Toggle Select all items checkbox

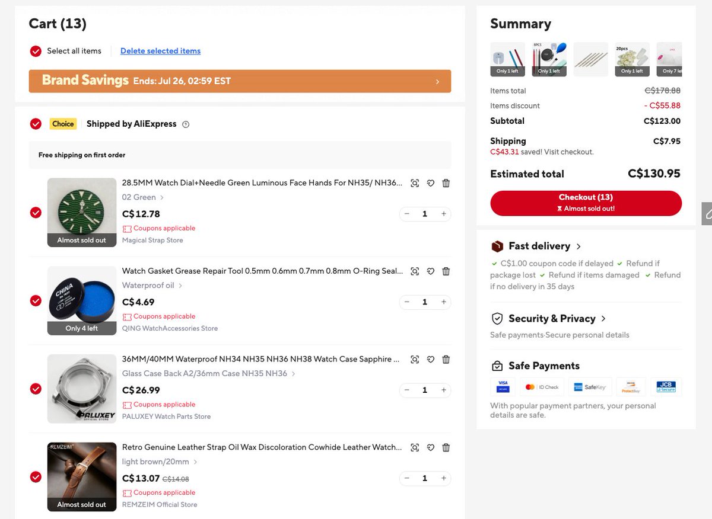point(36,51)
